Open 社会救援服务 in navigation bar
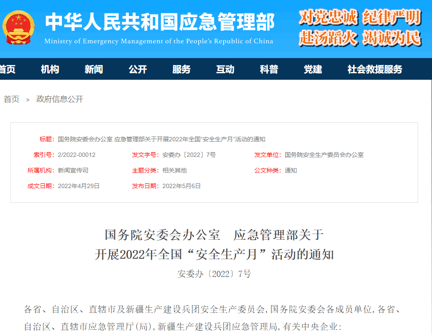This screenshot has height=335, width=432. 375,69
